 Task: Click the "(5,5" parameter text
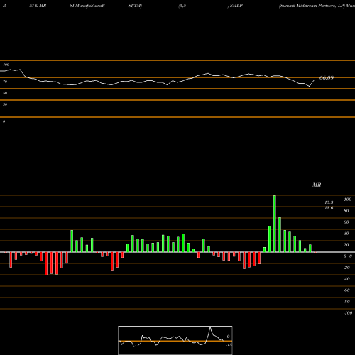tap(182, 6)
